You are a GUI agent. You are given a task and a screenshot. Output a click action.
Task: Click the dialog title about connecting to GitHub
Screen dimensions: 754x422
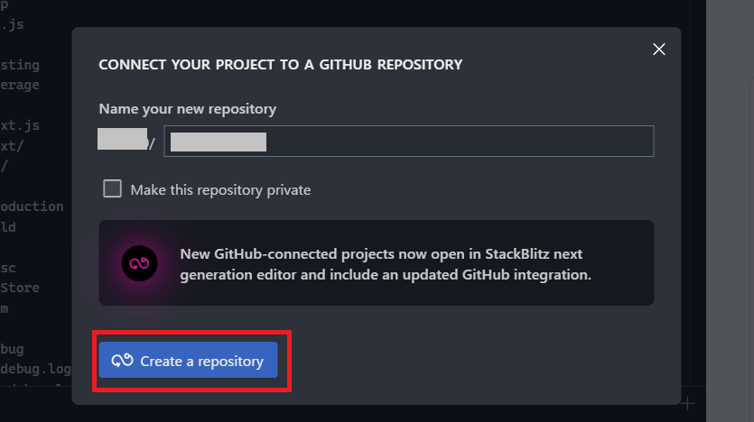[280, 64]
